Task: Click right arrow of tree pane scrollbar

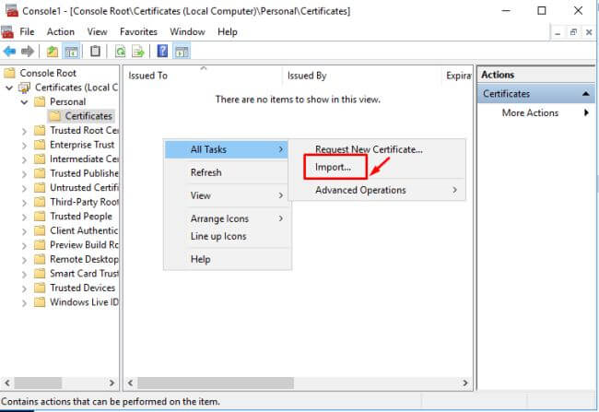Action: (x=112, y=383)
